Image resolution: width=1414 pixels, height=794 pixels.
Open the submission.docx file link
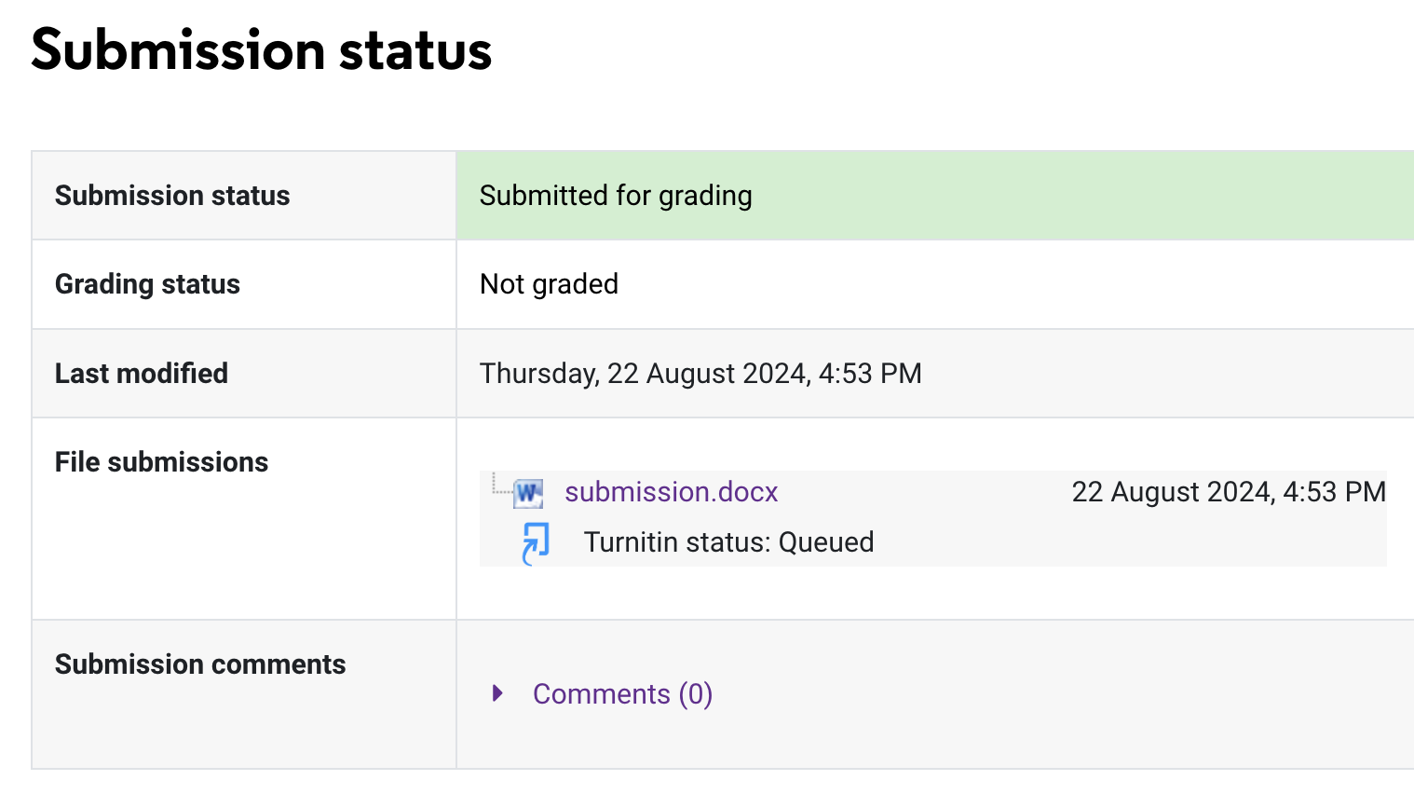[x=672, y=492]
